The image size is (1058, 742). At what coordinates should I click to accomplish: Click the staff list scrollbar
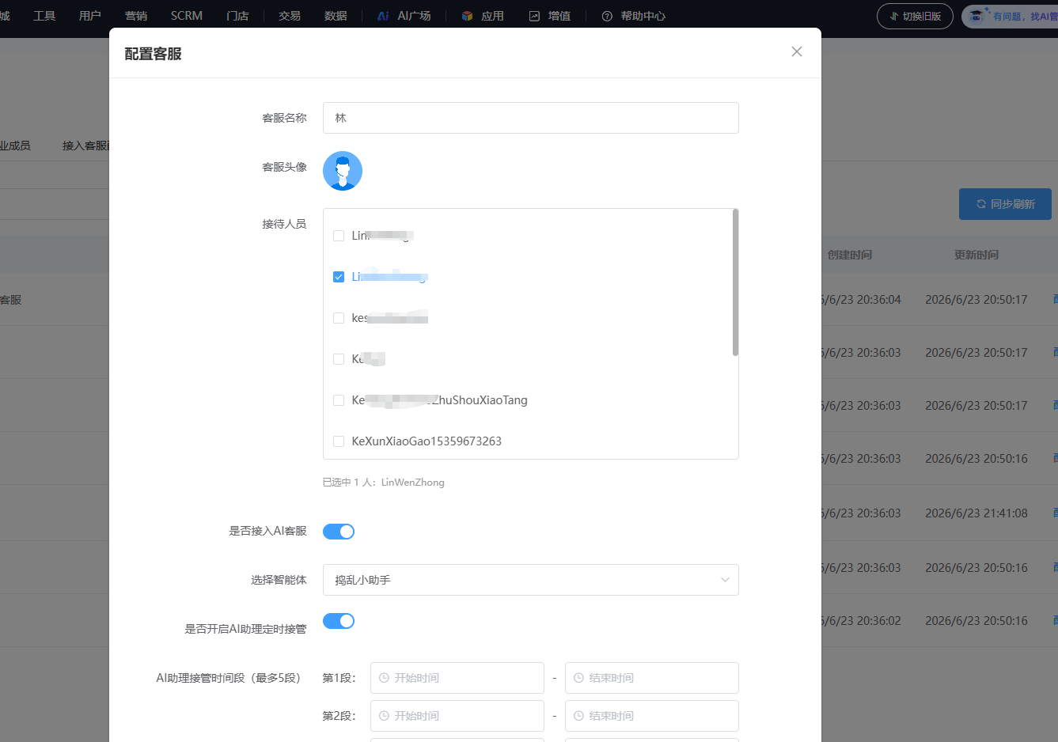coord(735,282)
